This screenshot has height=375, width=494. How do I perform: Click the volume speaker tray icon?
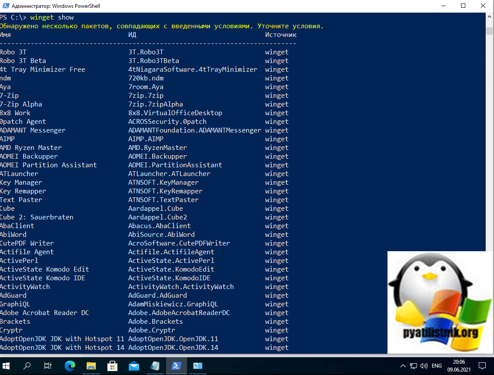424,366
